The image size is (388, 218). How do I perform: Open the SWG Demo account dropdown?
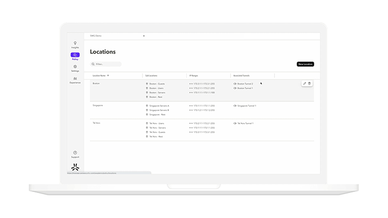coord(118,36)
